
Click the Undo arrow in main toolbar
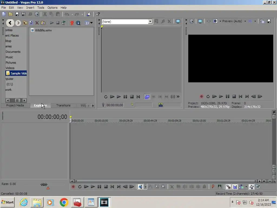67,14
